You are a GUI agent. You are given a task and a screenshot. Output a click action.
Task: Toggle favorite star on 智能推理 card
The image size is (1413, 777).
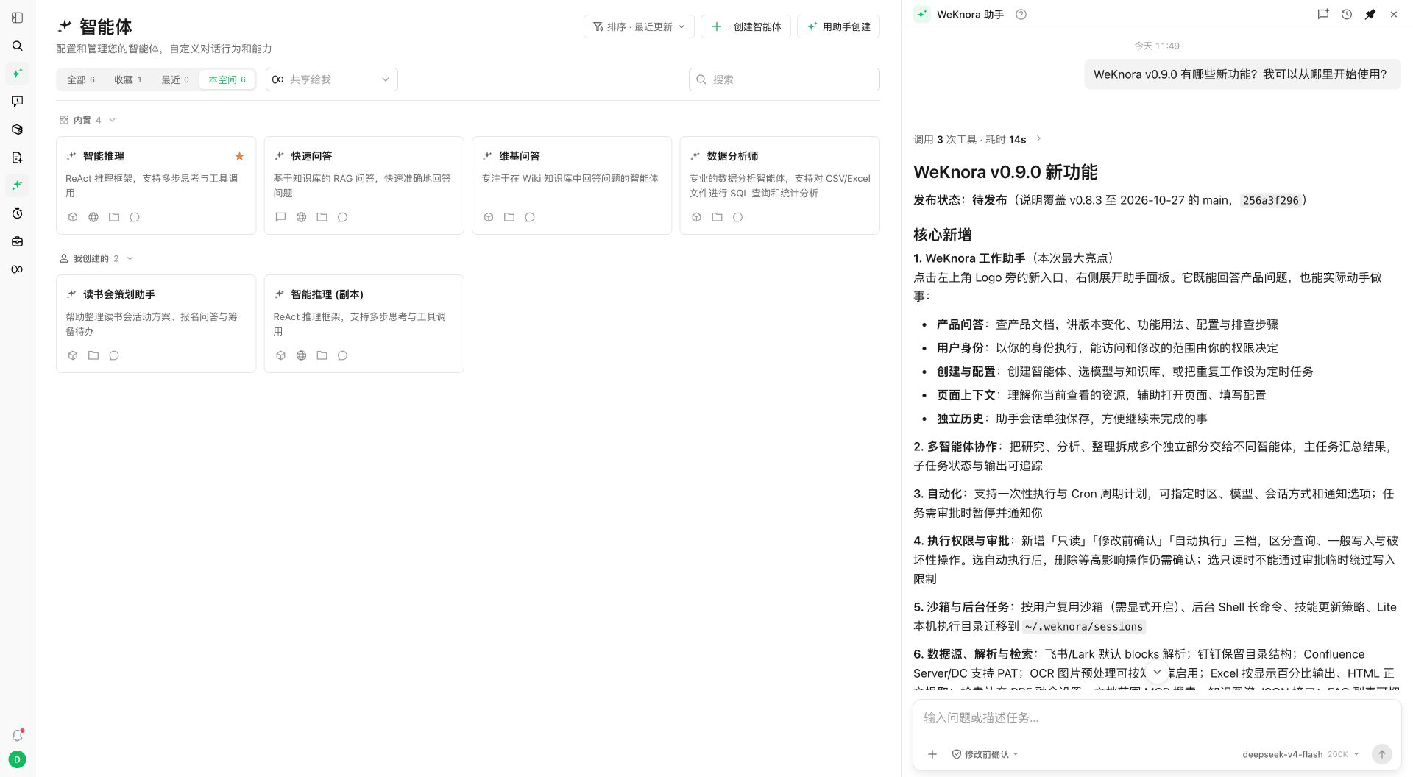[239, 156]
